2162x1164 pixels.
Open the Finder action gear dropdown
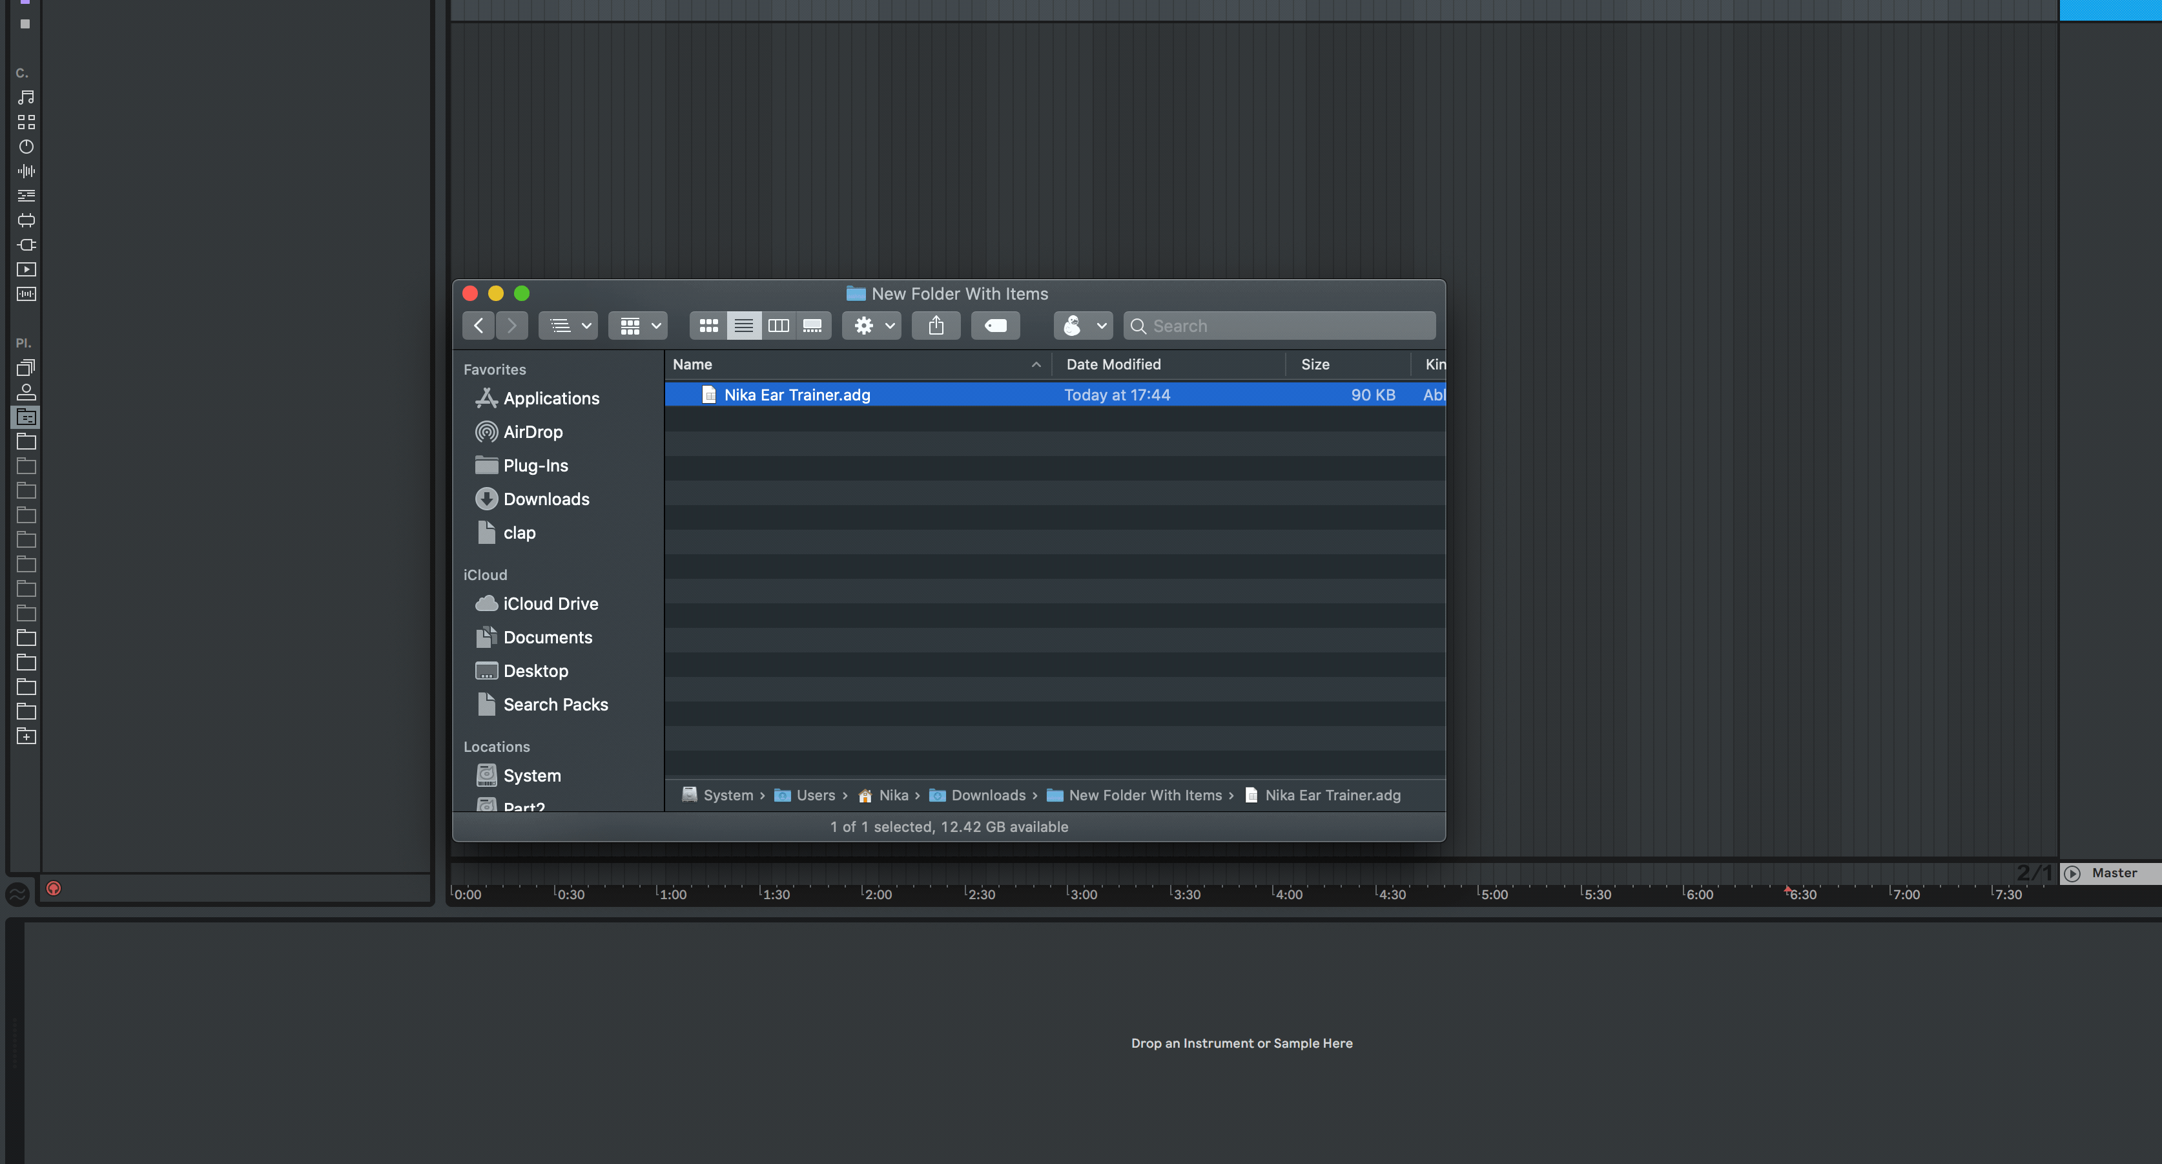pyautogui.click(x=872, y=326)
